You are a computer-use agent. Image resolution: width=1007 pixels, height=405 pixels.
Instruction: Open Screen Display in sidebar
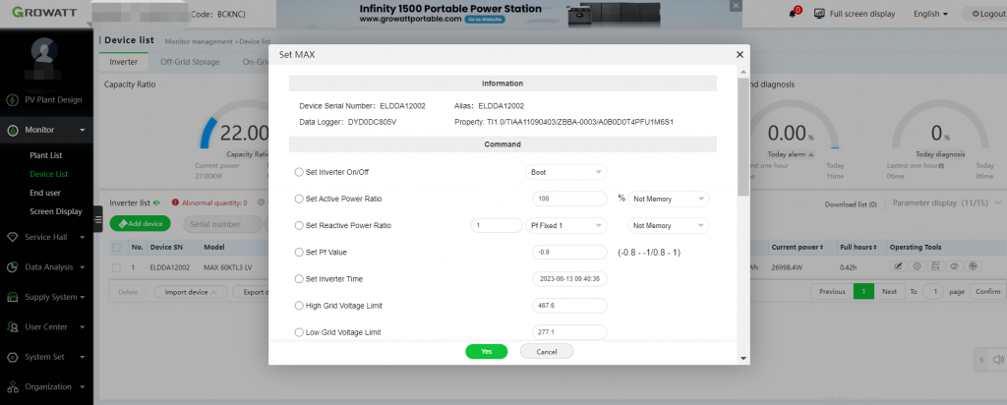(56, 211)
